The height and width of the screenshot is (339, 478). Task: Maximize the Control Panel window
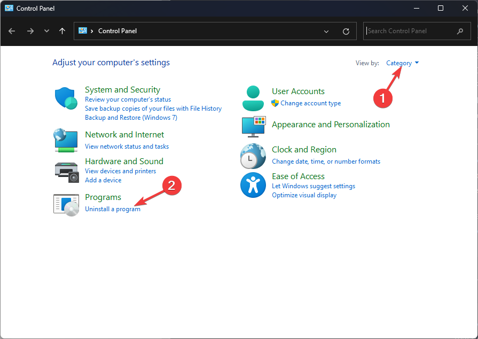[441, 8]
